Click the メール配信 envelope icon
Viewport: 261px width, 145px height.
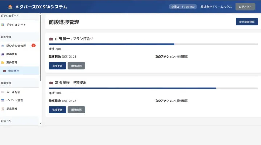[x=3, y=92]
